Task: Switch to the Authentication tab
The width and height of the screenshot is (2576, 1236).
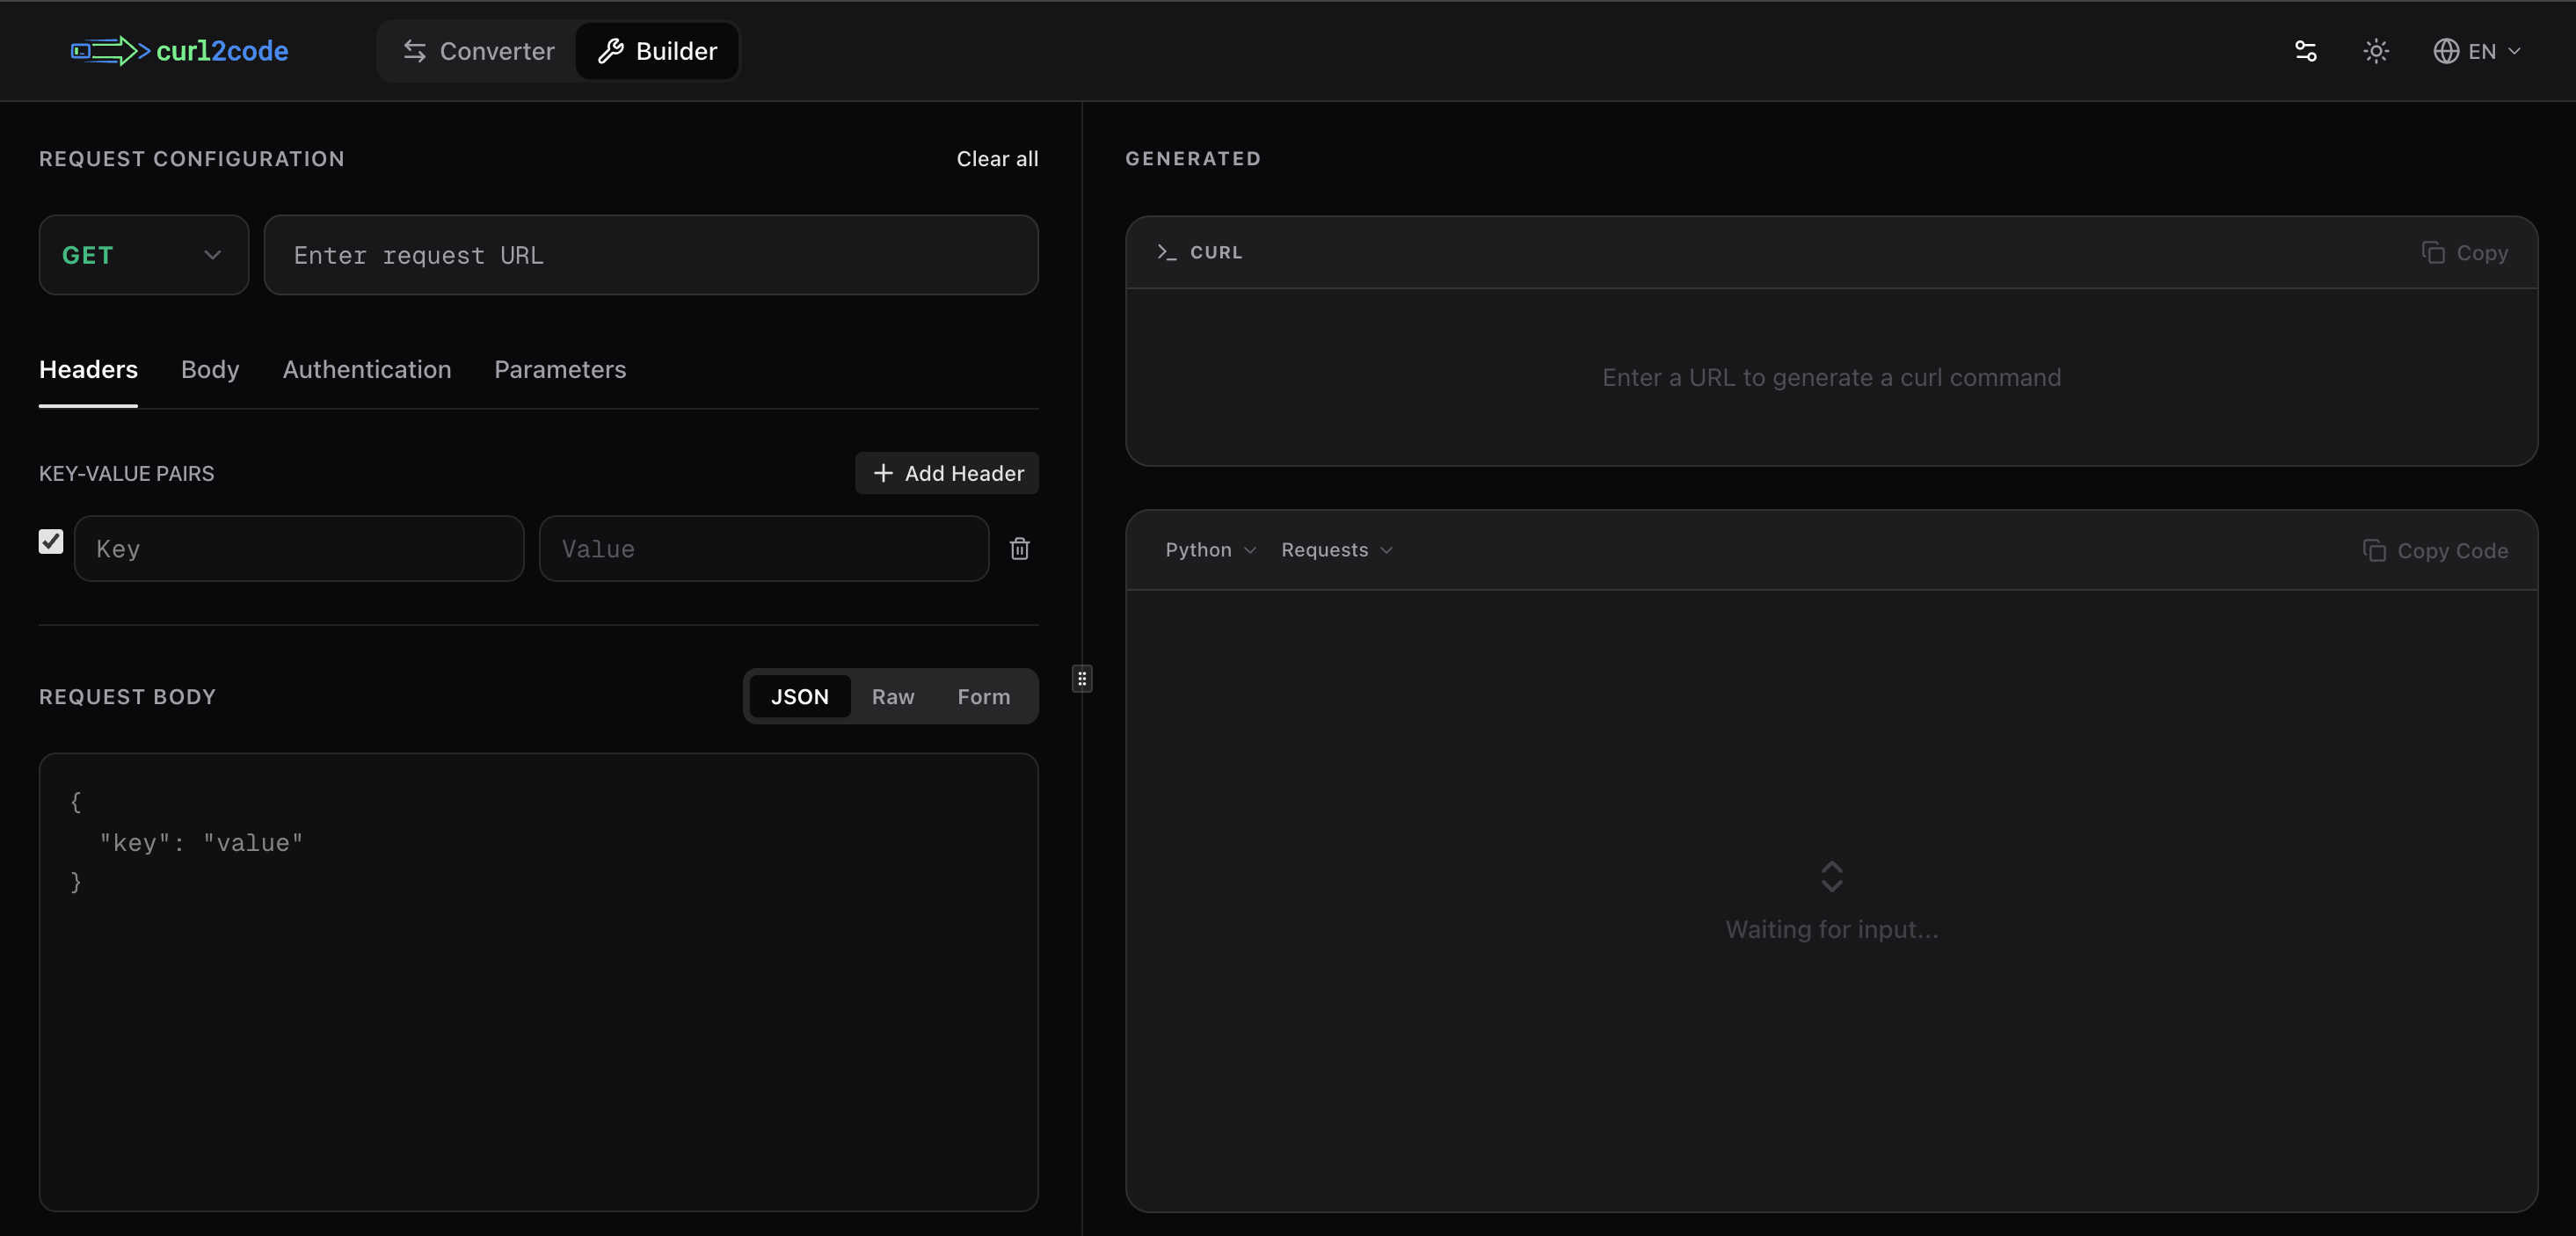Action: tap(366, 369)
